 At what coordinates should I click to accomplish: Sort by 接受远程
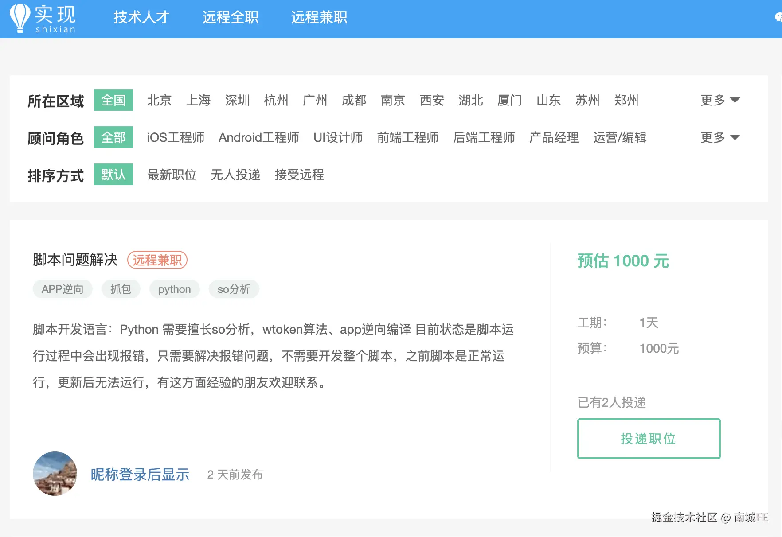pyautogui.click(x=299, y=175)
